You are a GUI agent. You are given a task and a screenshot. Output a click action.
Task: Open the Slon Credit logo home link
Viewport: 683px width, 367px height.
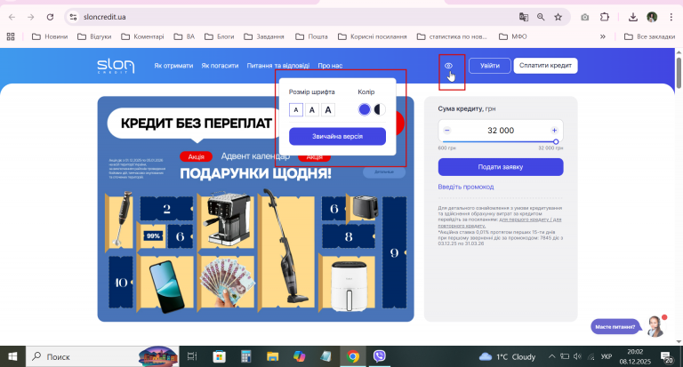pos(116,66)
